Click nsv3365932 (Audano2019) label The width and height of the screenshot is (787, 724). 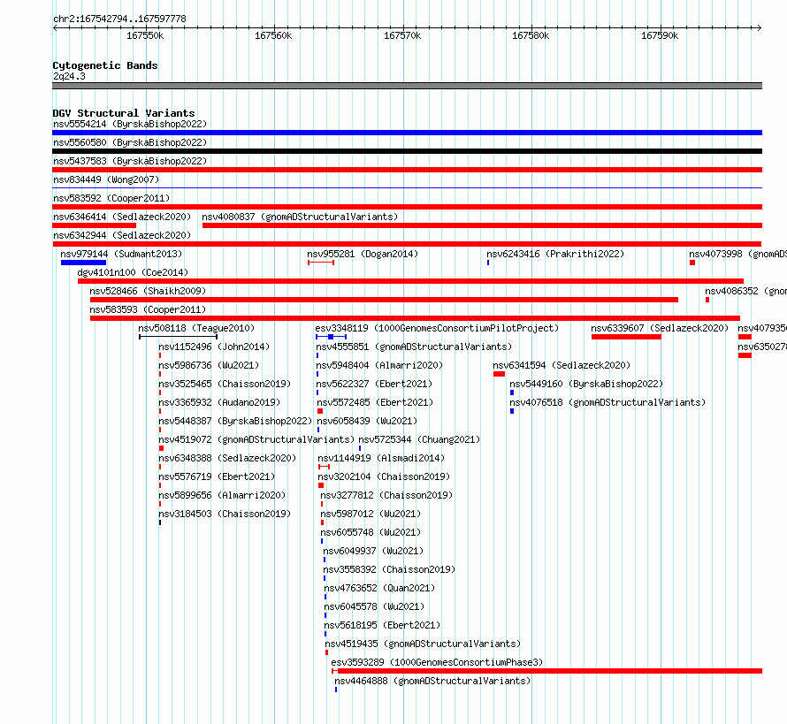pyautogui.click(x=219, y=402)
